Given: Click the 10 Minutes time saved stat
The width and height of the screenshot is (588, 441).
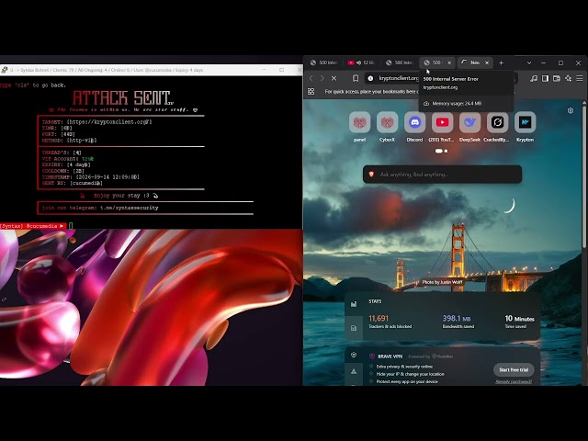Looking at the screenshot, I should pos(519,322).
